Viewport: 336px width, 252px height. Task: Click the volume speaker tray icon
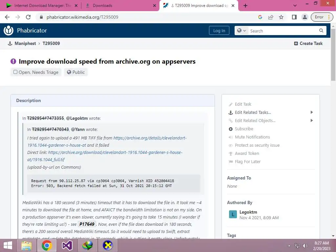[x=305, y=245]
